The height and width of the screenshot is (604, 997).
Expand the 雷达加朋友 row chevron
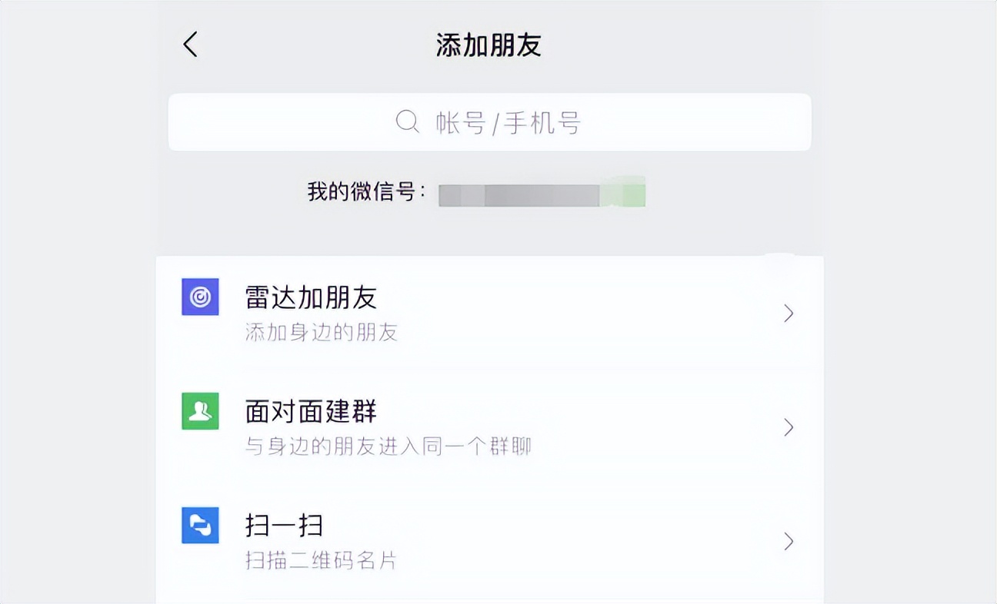pyautogui.click(x=788, y=313)
